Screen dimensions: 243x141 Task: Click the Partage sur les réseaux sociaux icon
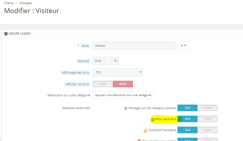pyautogui.click(x=126, y=108)
